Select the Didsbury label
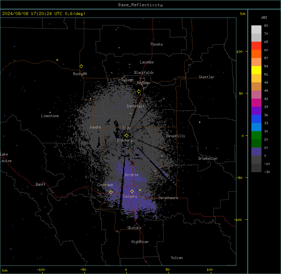This screenshot has width=281, height=274. (x=125, y=140)
